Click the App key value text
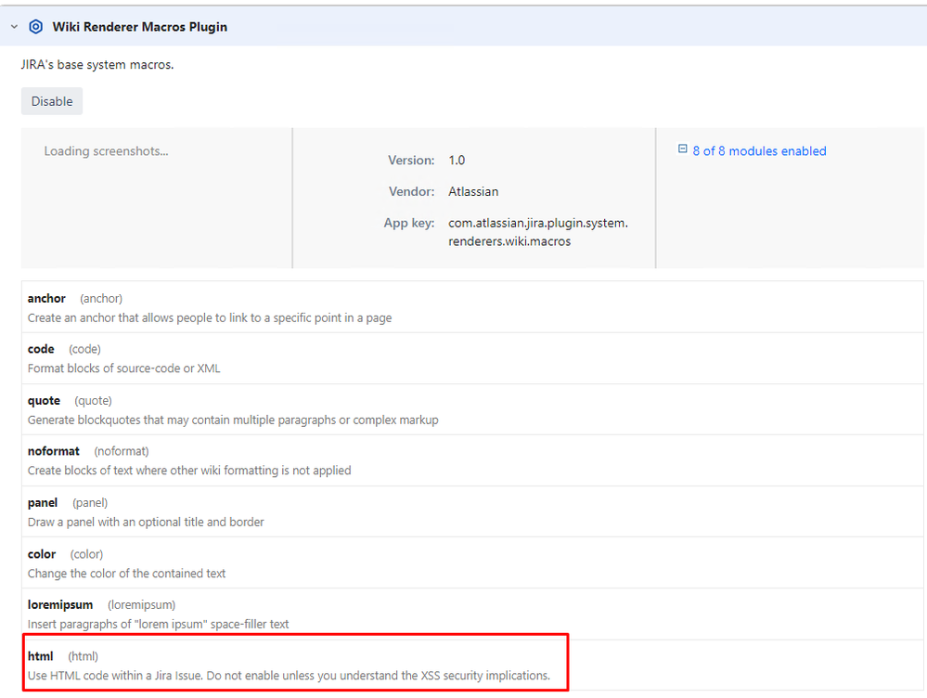 [x=538, y=232]
